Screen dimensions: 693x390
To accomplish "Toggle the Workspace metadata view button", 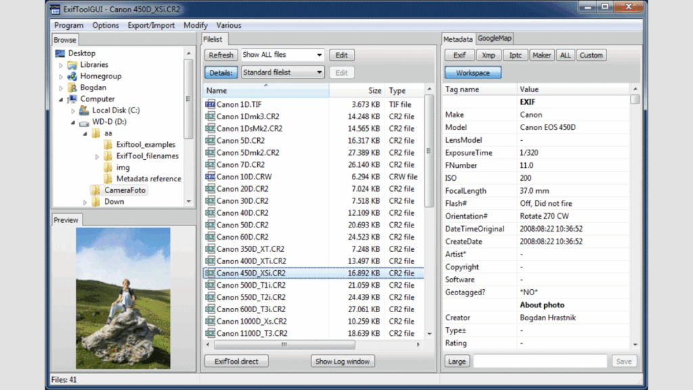I will tap(472, 72).
